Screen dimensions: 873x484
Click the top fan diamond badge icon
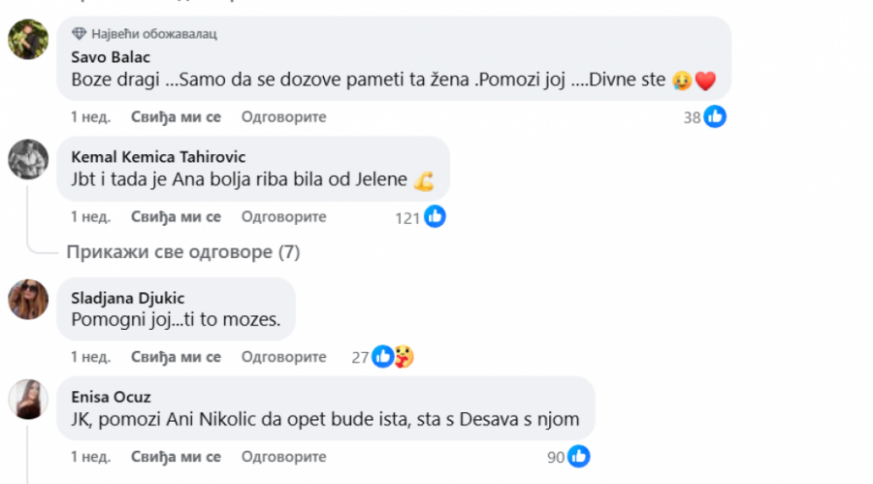click(80, 33)
